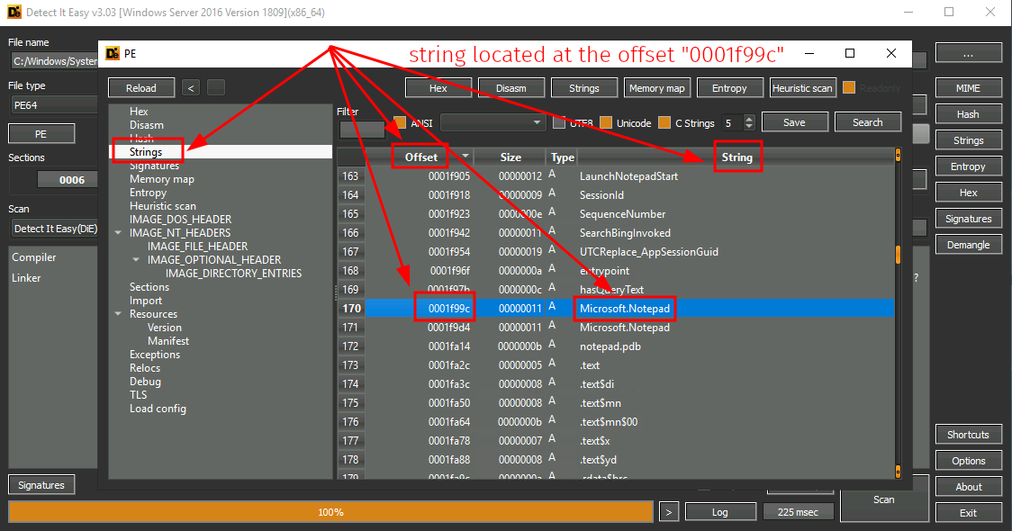
Task: Click the Detect It Easy icon in the PE title bar
Action: (113, 54)
